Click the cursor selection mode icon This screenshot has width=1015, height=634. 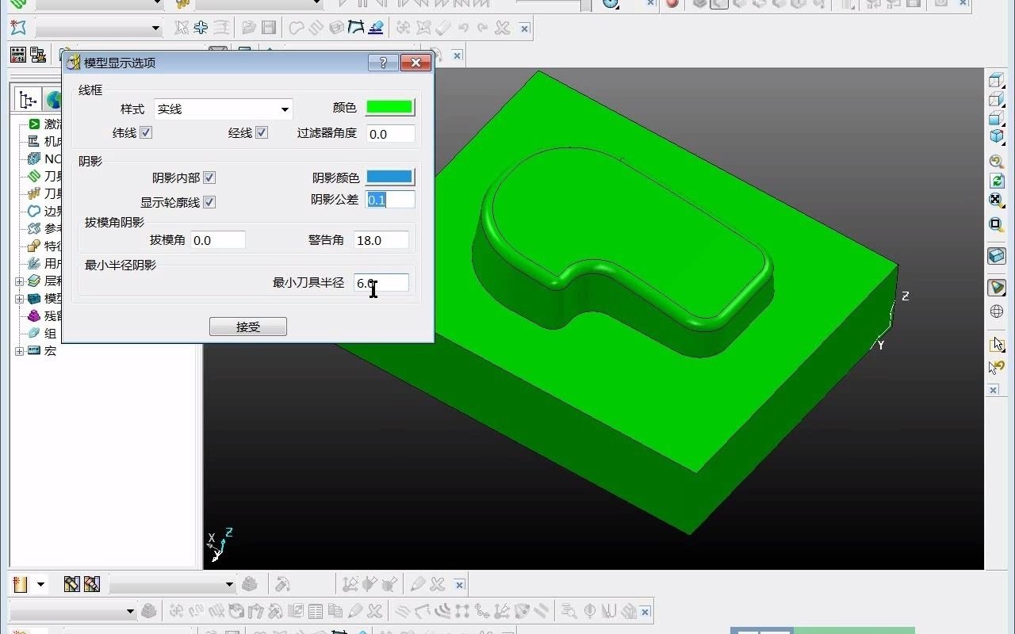pos(997,344)
